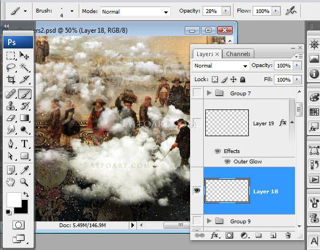Add a layer style via fx button

(215, 235)
